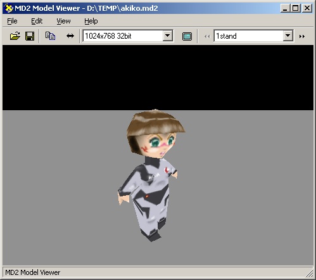Image resolution: width=316 pixels, height=280 pixels.
Task: Click the 1stand animation field
Action: click(x=249, y=36)
